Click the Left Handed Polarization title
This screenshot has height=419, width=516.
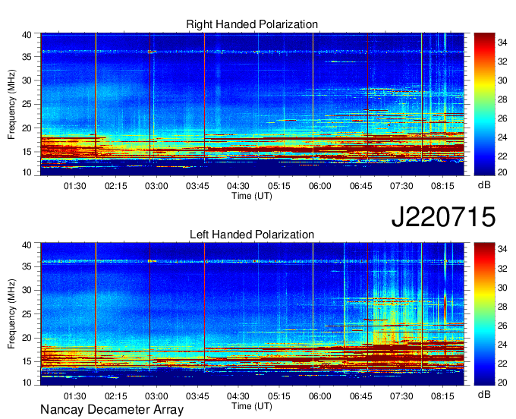(x=252, y=235)
